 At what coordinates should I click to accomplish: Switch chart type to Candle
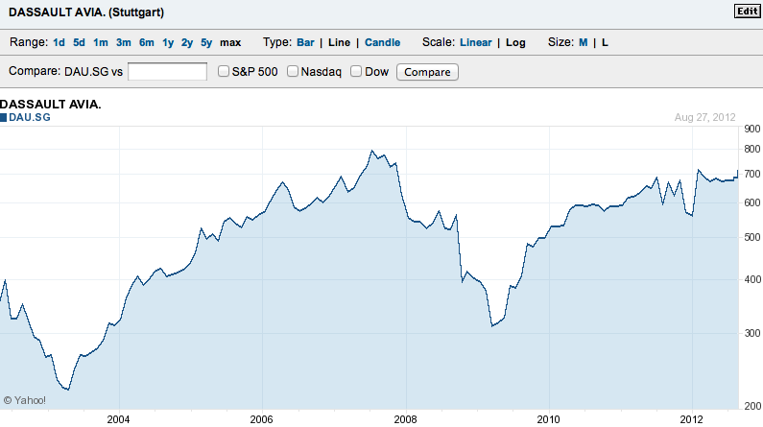tap(383, 43)
